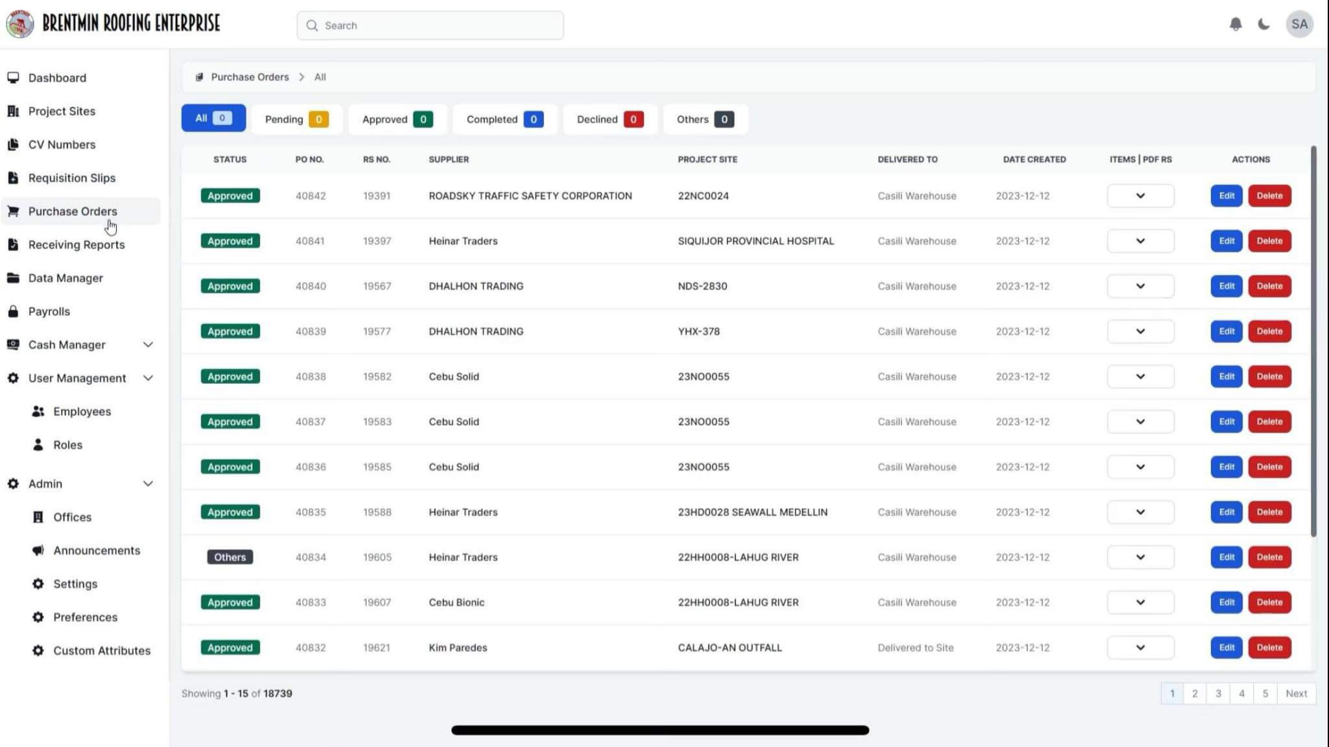Click the Dashboard monitor icon

tap(13, 78)
